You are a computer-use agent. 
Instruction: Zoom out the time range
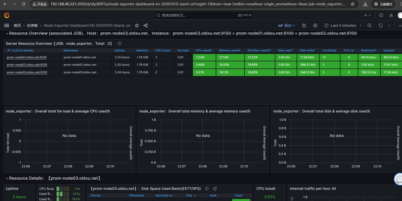pyautogui.click(x=369, y=25)
